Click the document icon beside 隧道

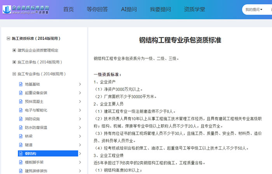click(x=21, y=145)
